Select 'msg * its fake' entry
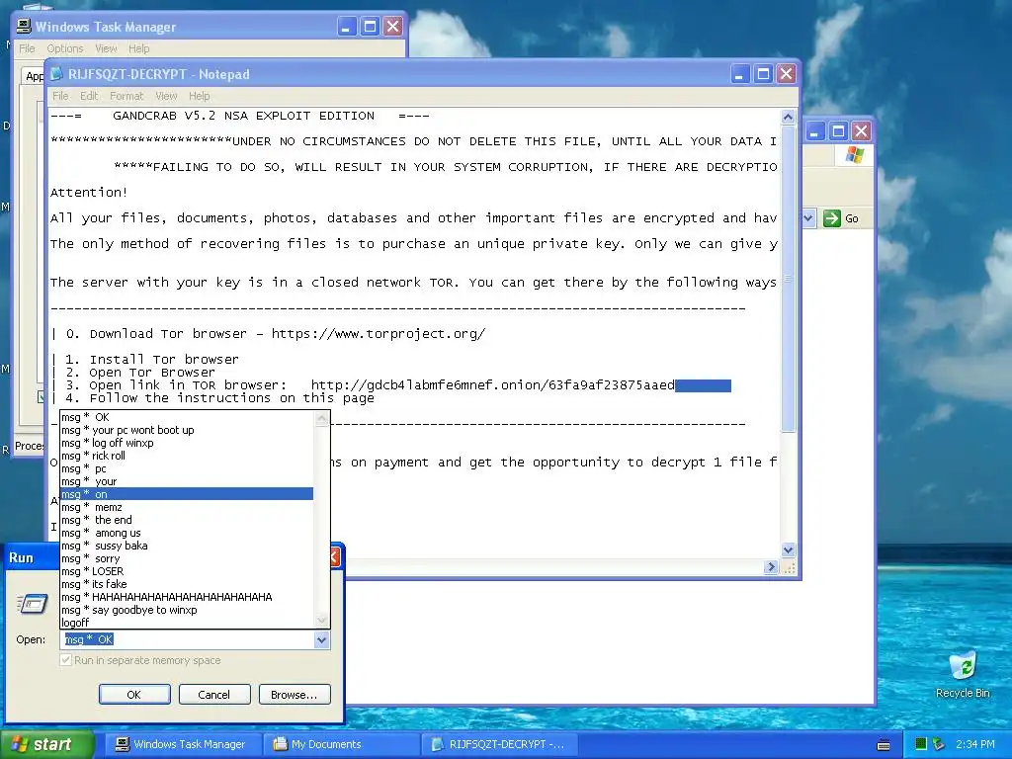The height and width of the screenshot is (759, 1012). tap(187, 584)
